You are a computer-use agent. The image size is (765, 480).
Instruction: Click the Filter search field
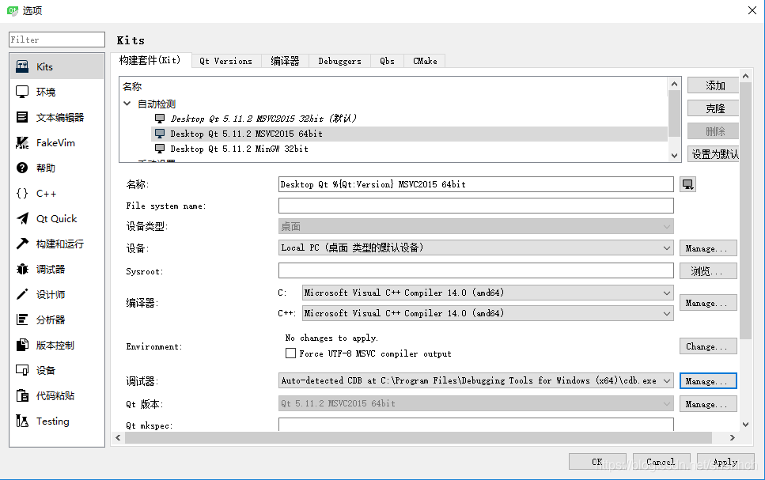(57, 40)
